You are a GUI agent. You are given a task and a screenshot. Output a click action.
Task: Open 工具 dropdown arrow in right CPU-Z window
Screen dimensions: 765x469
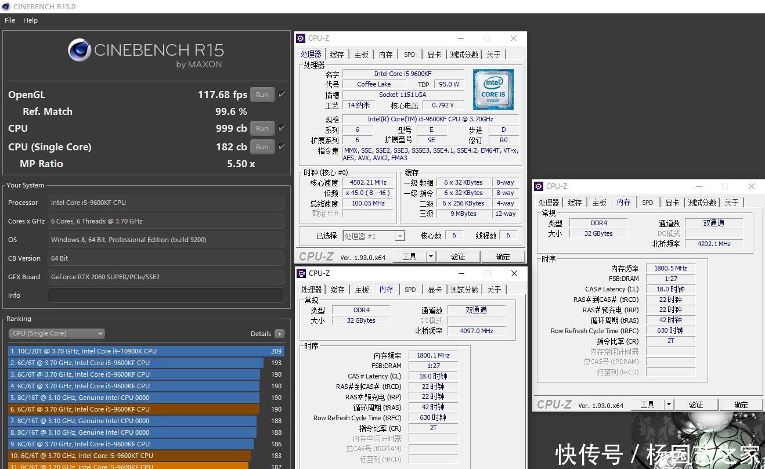tap(669, 405)
